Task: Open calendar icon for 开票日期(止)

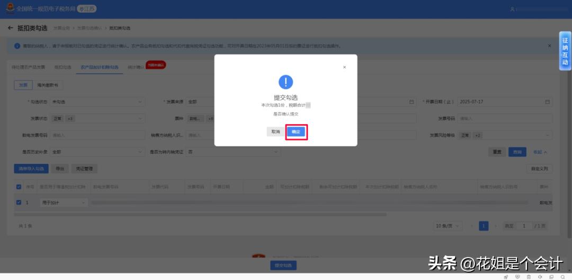Action: click(547, 102)
